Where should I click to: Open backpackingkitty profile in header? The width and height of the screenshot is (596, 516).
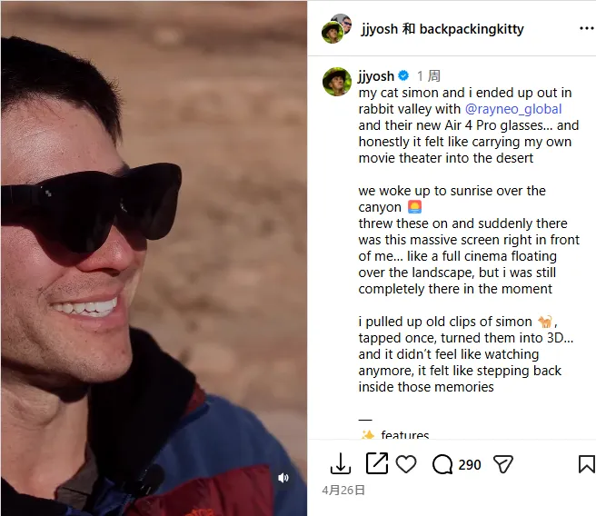(472, 29)
